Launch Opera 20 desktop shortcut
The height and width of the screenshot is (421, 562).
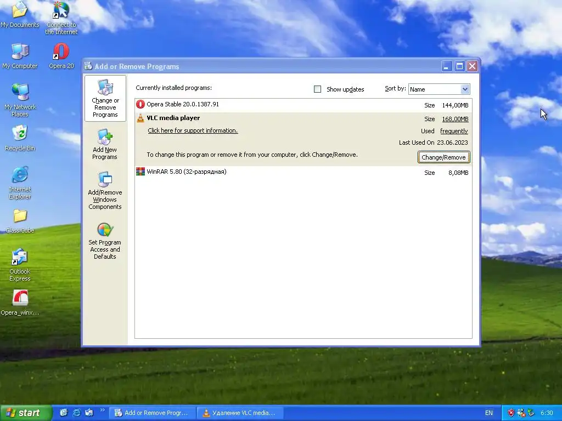tap(61, 56)
